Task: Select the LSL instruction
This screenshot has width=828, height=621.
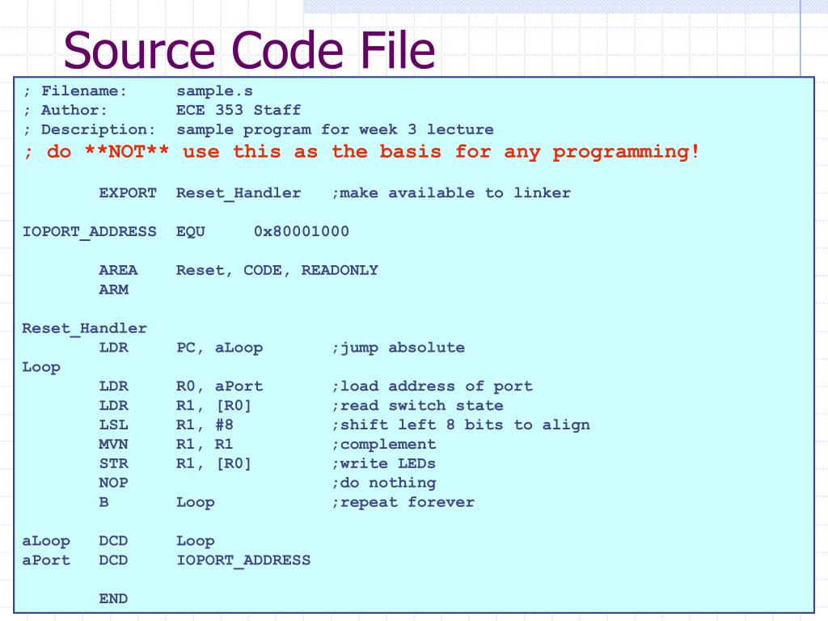Action: click(x=113, y=425)
